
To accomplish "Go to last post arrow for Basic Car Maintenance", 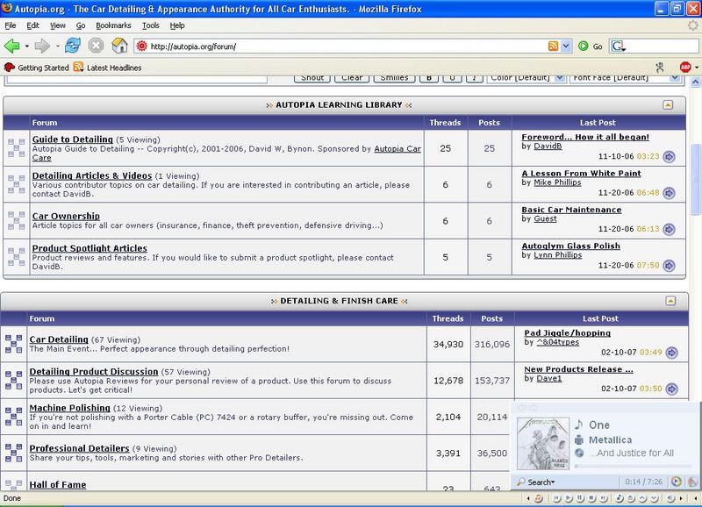I will tap(669, 229).
